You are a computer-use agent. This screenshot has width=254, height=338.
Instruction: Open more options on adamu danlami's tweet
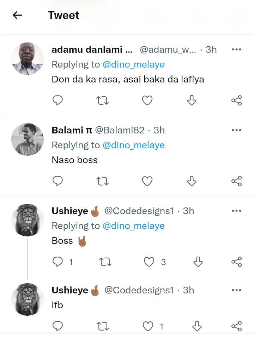click(x=236, y=50)
